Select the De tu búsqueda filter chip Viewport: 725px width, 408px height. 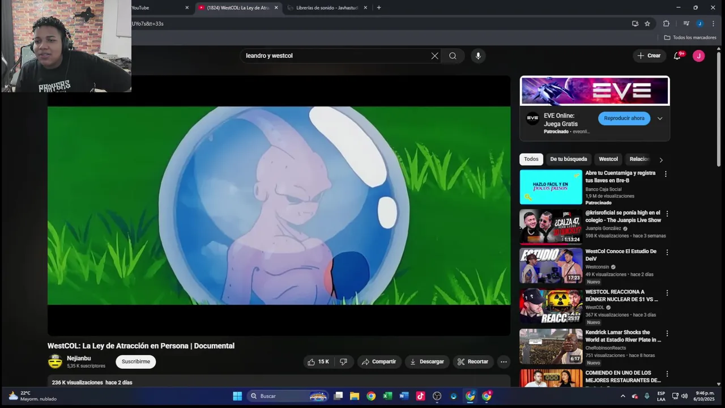569,159
